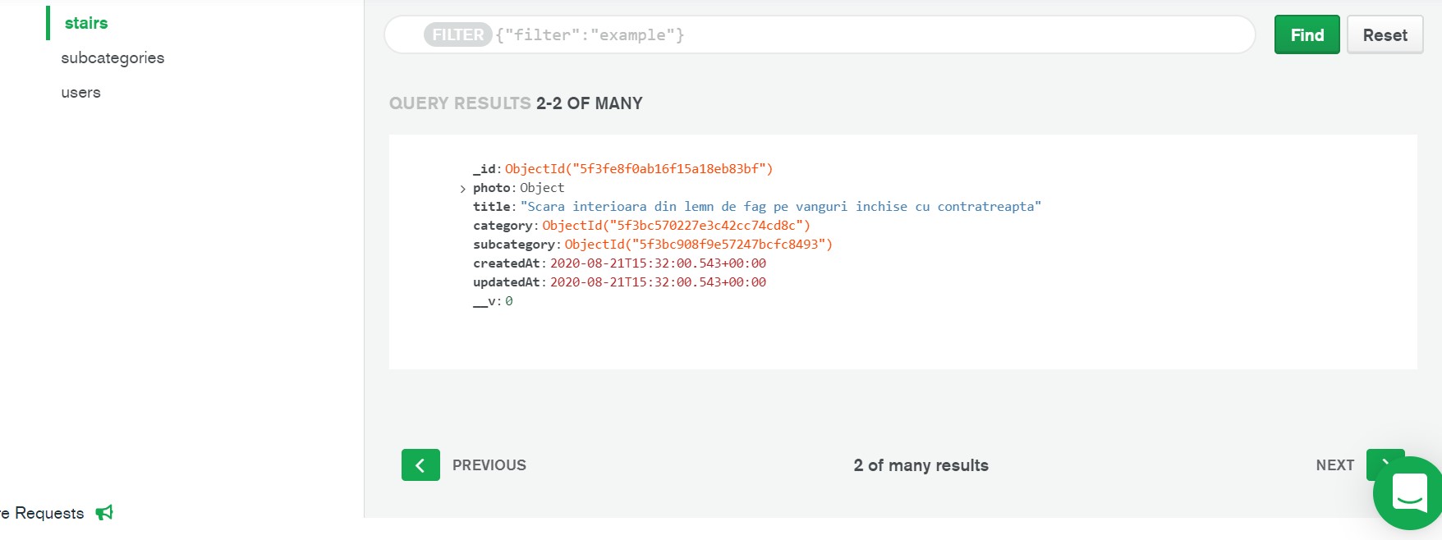Image resolution: width=1442 pixels, height=540 pixels.
Task: Click the megaphone icon beside Requests
Action: coord(104,513)
